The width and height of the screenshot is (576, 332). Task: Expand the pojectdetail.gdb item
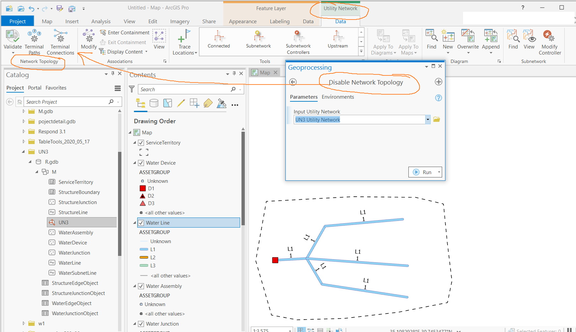pyautogui.click(x=24, y=121)
